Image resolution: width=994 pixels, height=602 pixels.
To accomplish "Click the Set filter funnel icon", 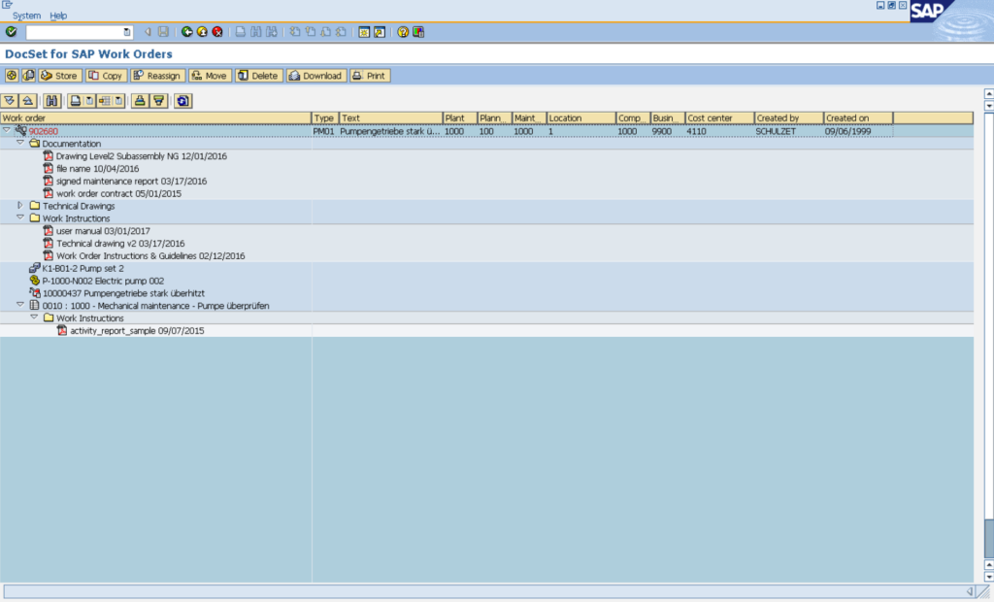I will click(158, 100).
